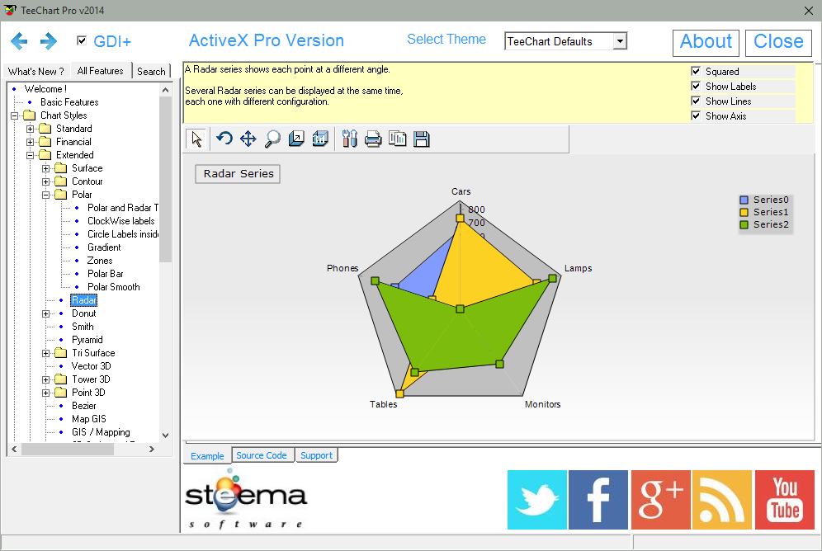822x551 pixels.
Task: Save the chart with floppy disk icon
Action: click(x=422, y=139)
